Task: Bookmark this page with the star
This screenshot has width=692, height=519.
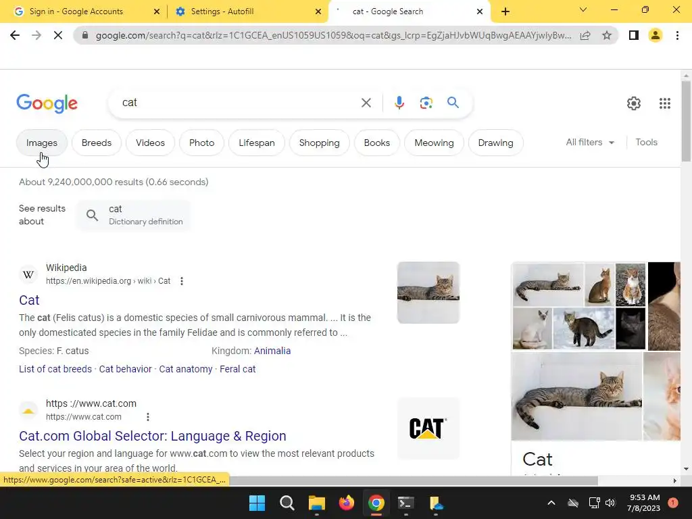Action: pos(607,35)
